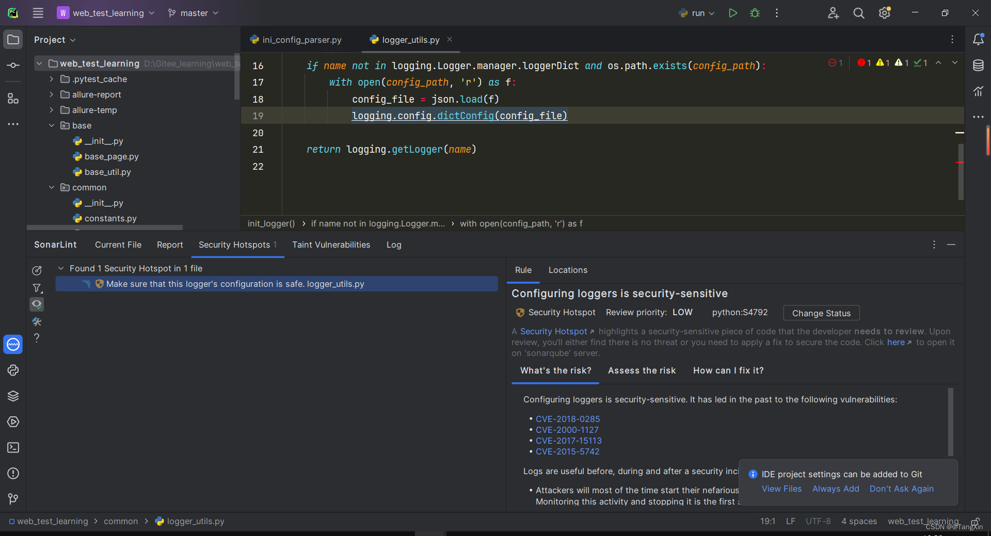Open the Commit tool window
The height and width of the screenshot is (536, 991).
coord(13,66)
